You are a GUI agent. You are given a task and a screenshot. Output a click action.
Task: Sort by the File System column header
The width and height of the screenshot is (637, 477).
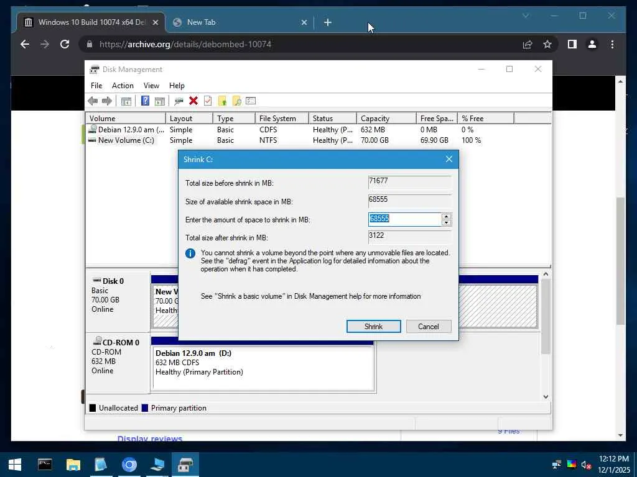[282, 119]
